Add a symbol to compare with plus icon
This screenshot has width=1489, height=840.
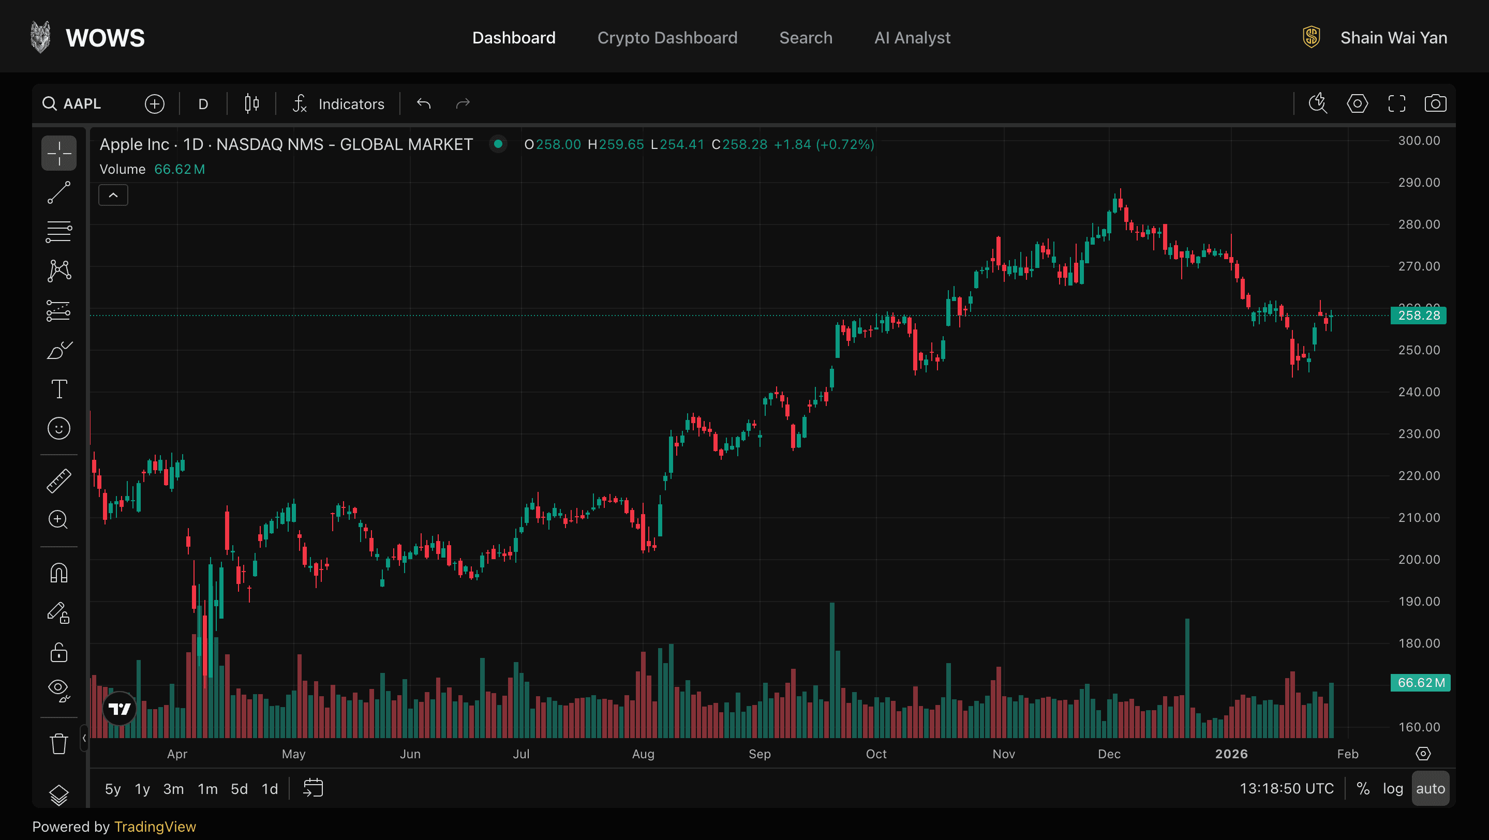(154, 104)
